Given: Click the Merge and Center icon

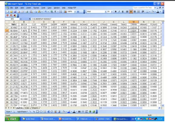Looking at the screenshot, I should [x=138, y=11].
